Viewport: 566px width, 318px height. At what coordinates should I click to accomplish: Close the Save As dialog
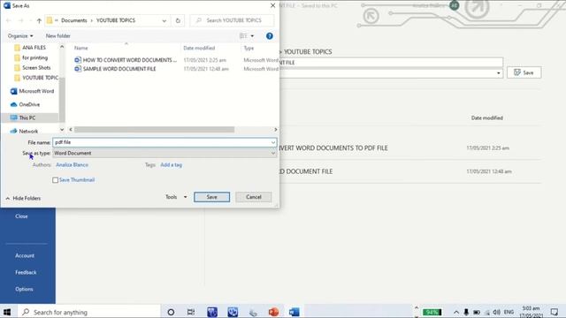click(x=273, y=5)
